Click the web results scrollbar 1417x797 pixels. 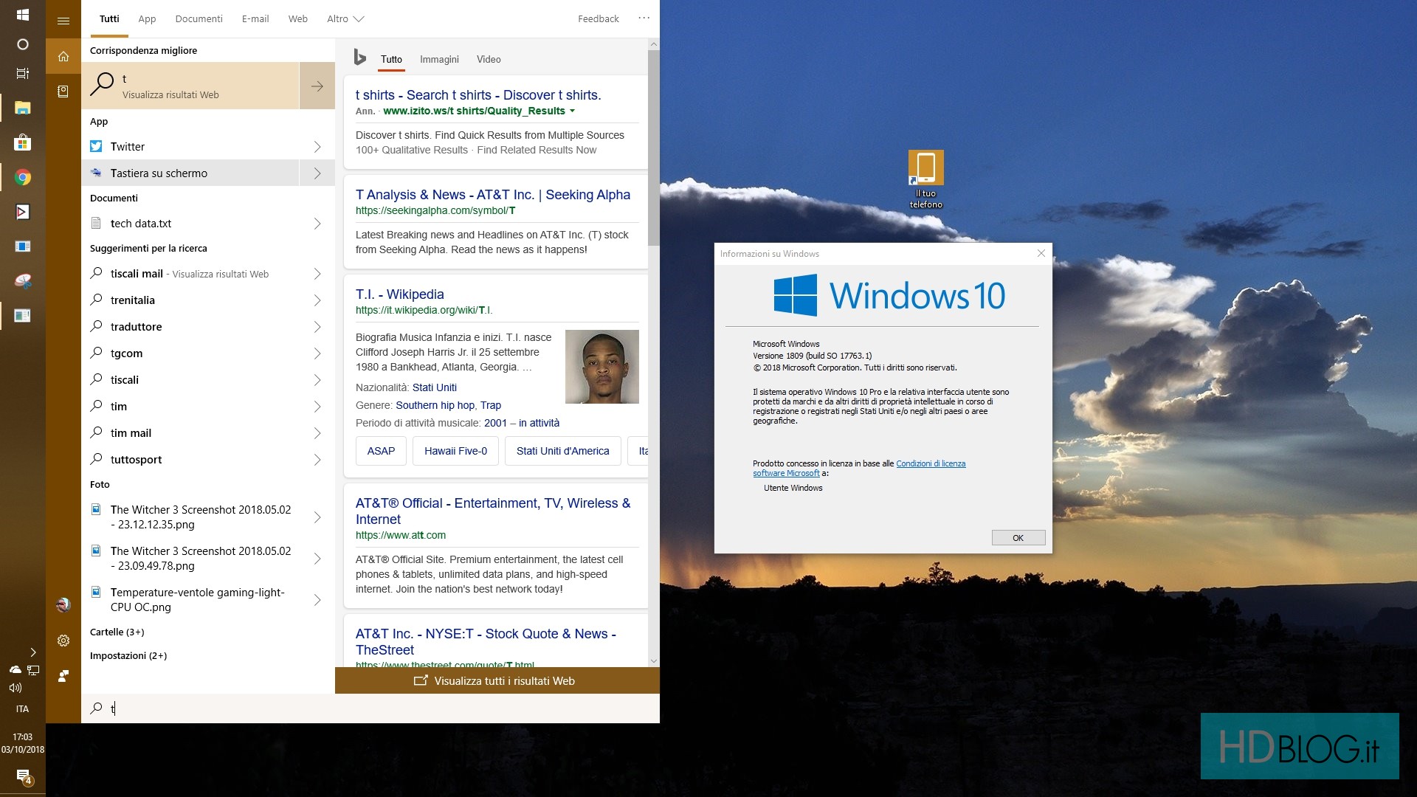(653, 148)
